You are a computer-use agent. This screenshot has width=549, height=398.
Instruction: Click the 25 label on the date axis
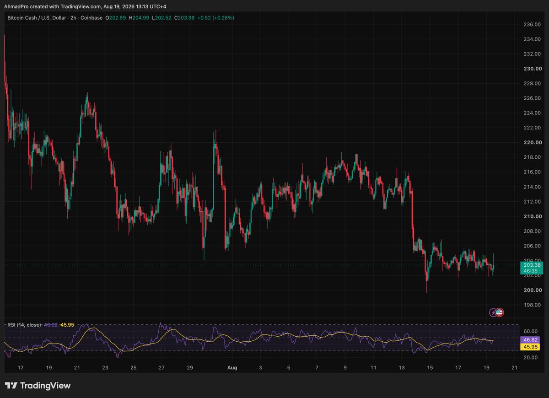(133, 367)
